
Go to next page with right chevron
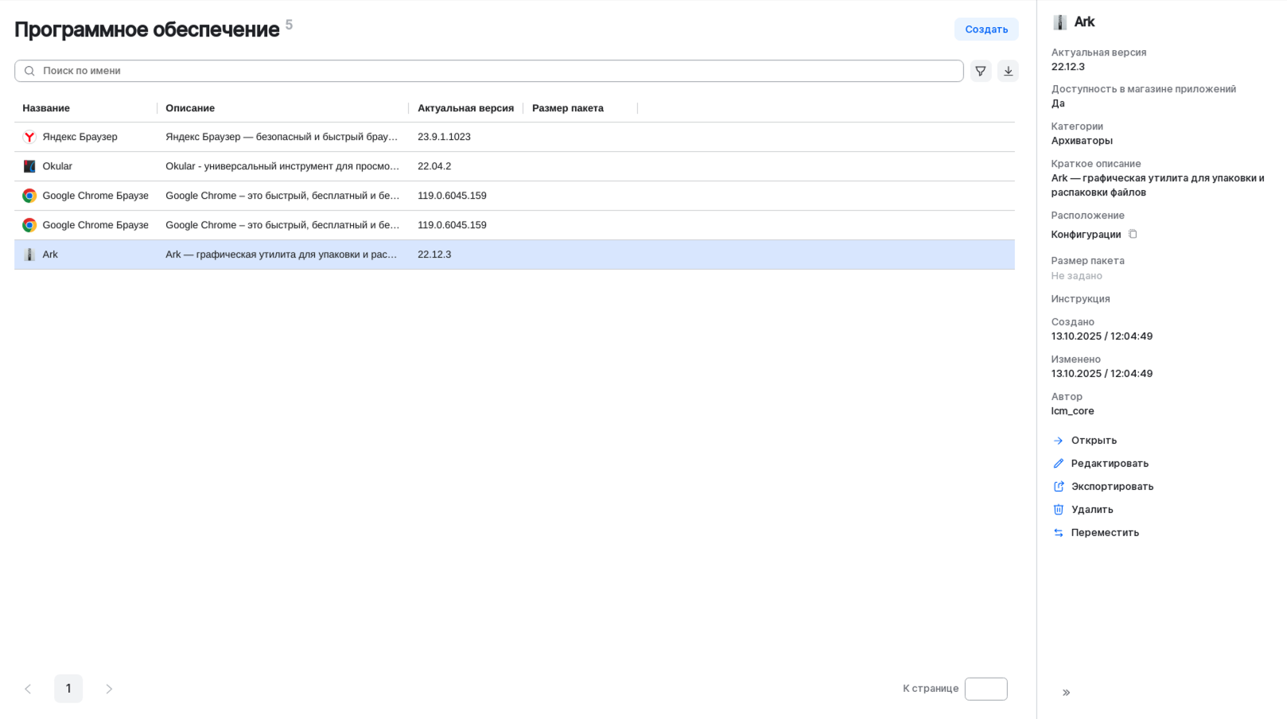tap(109, 689)
